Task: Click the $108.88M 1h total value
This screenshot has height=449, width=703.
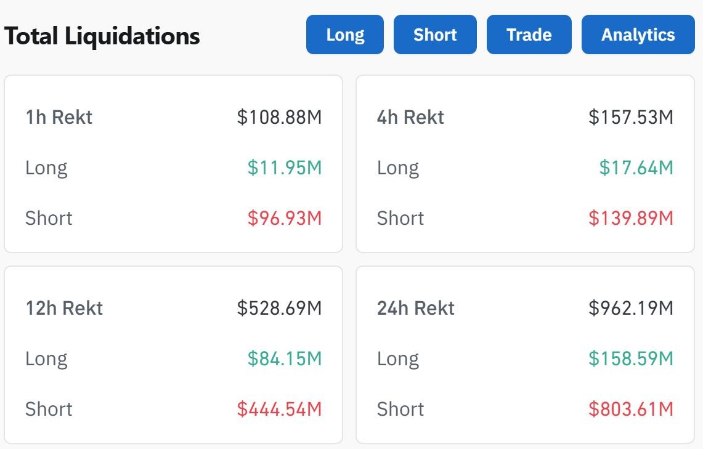Action: pyautogui.click(x=279, y=117)
